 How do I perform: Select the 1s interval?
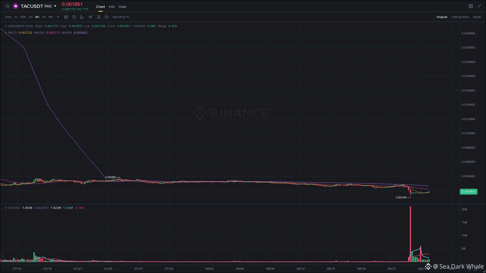[16, 17]
